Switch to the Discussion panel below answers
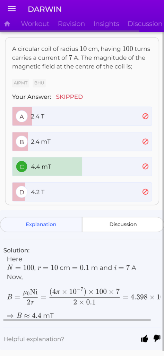 pos(123,225)
